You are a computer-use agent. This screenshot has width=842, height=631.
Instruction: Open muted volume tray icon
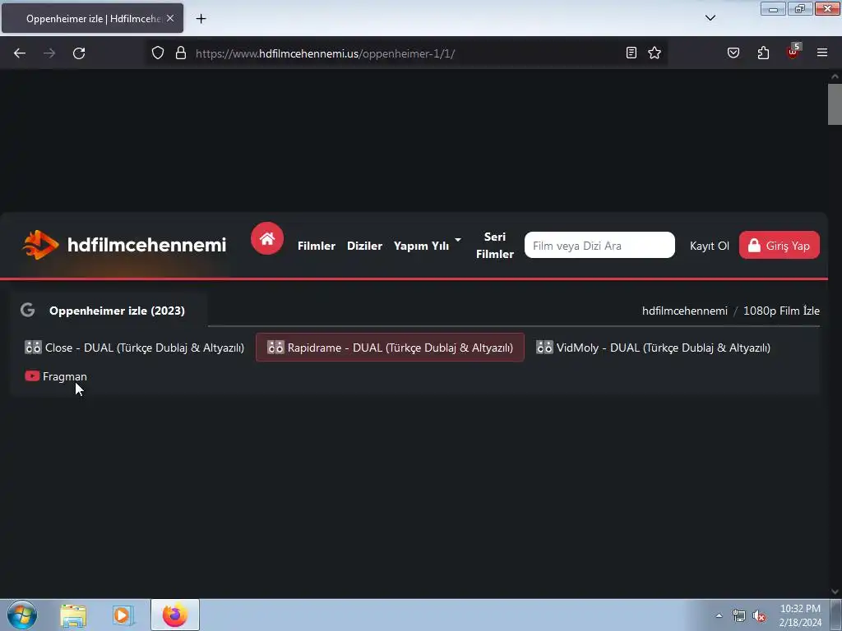[759, 616]
